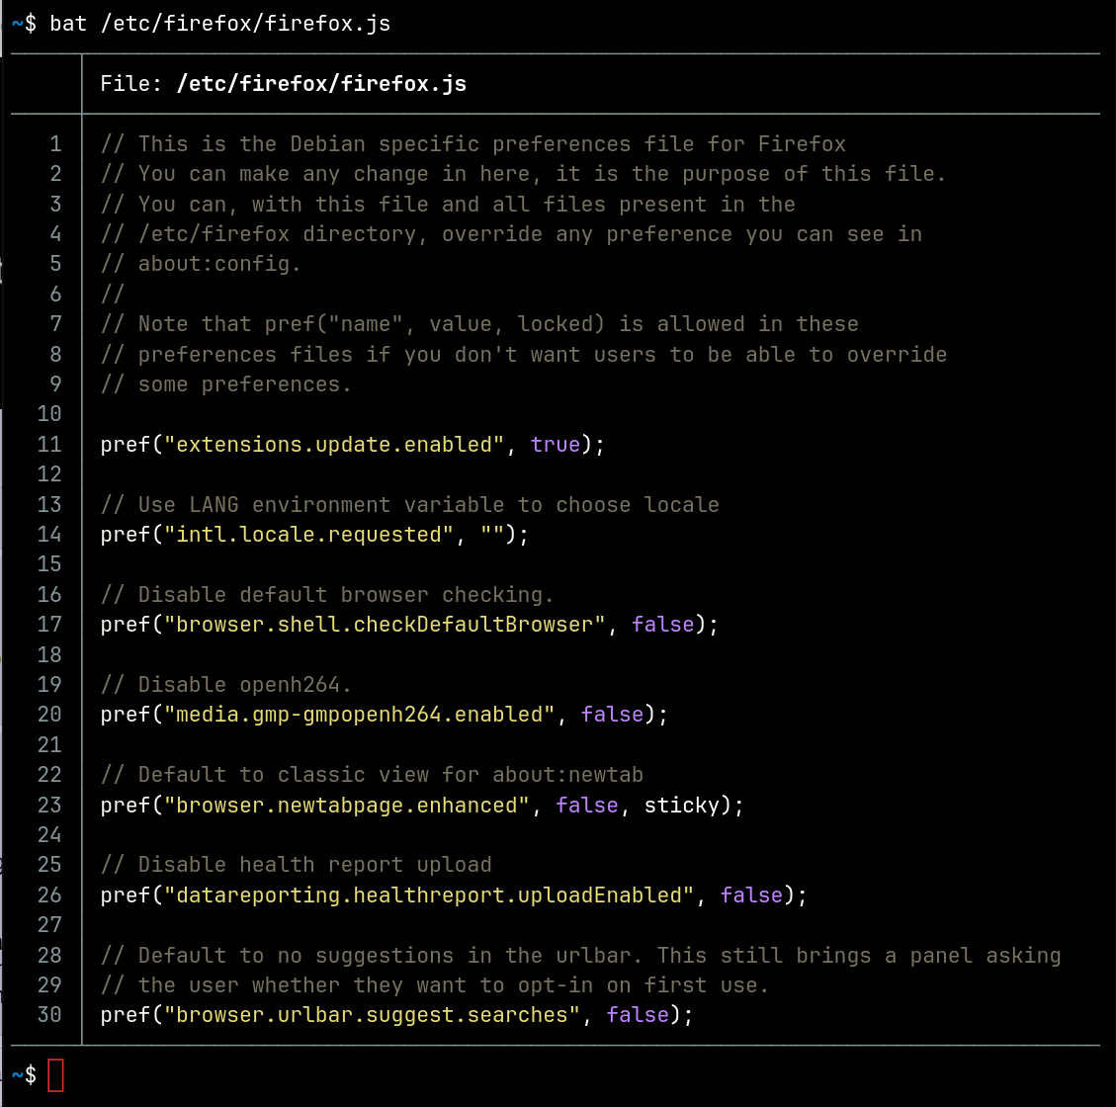Click line number 26 in the gutter
1116x1107 pixels.
click(49, 895)
